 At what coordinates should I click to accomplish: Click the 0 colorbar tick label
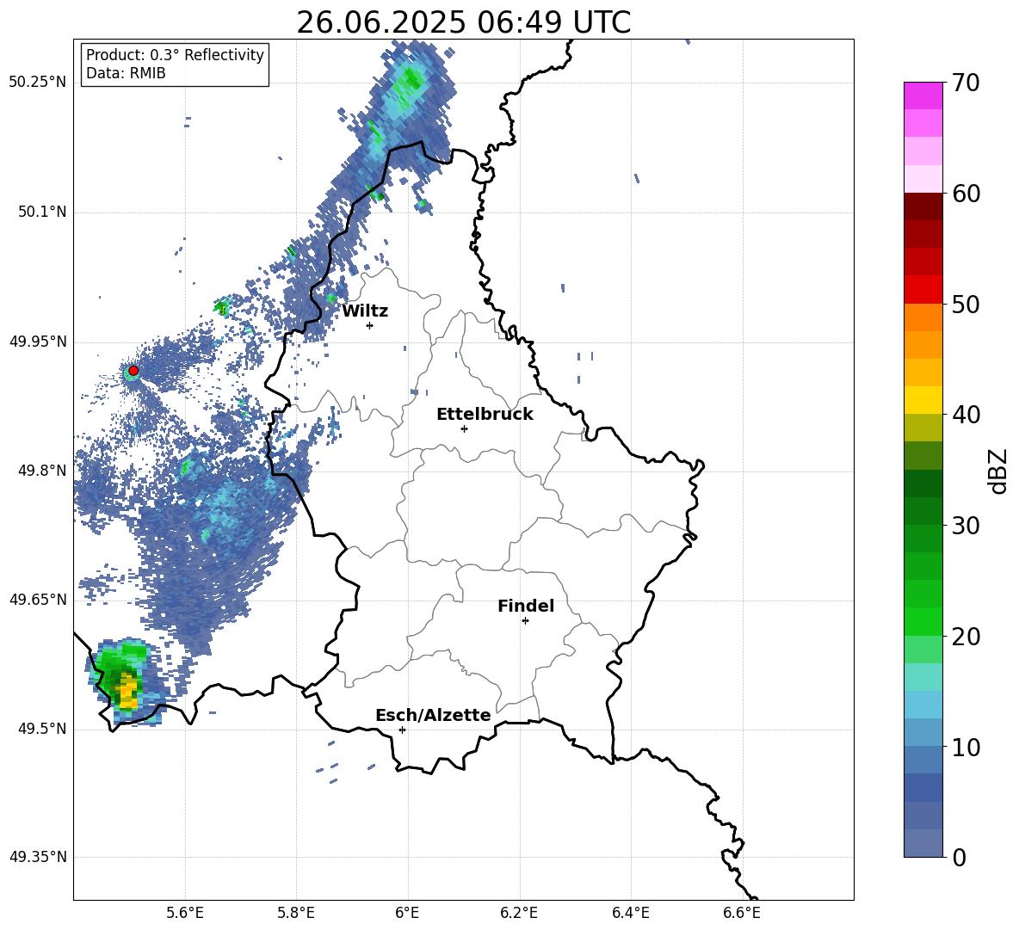click(959, 857)
